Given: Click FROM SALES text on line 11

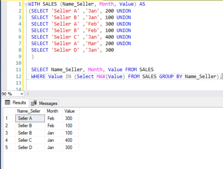Looking at the screenshot, I should pos(139,70).
